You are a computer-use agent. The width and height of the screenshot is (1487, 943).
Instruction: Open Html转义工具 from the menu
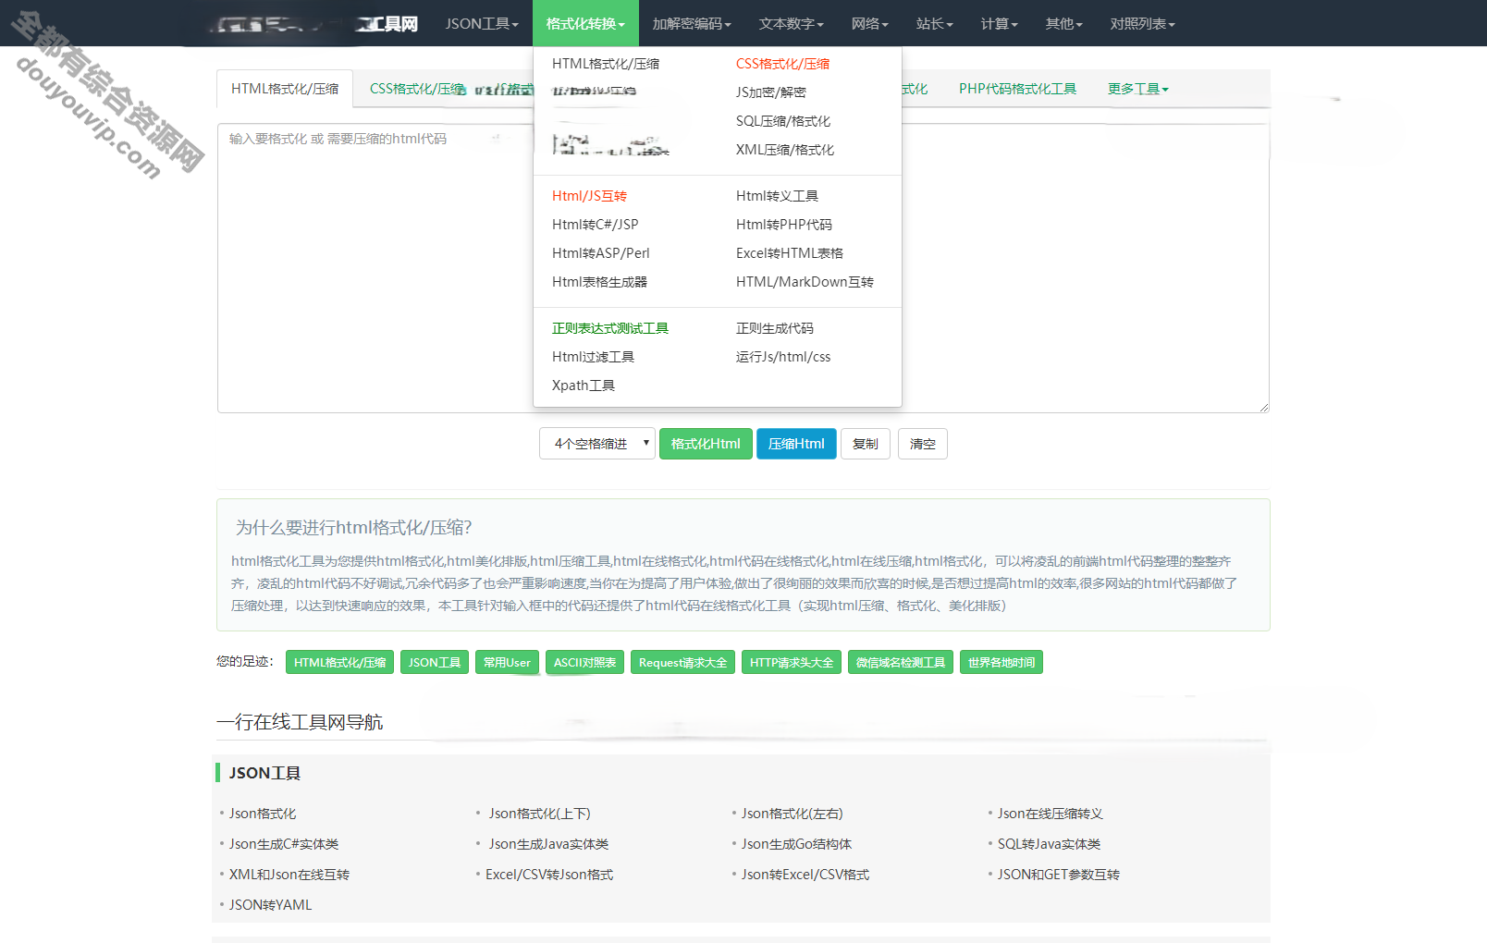coord(777,196)
